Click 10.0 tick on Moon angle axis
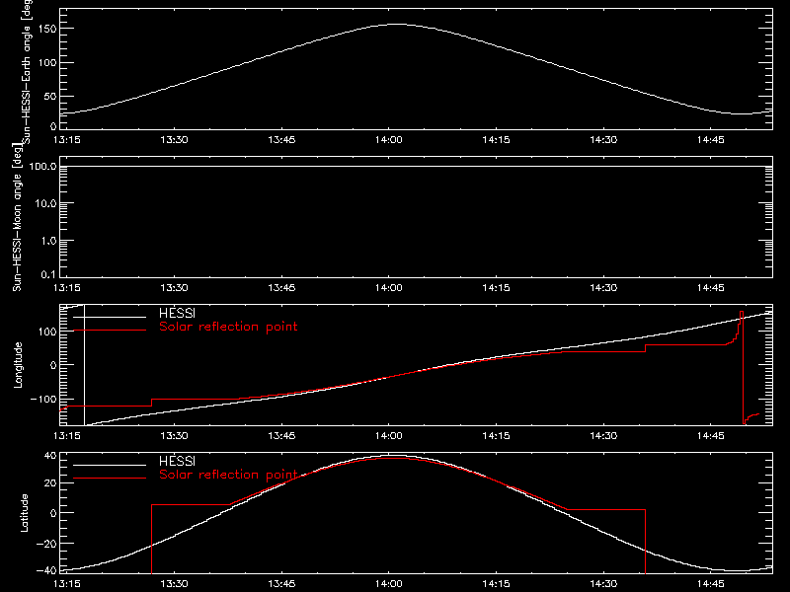Screen dimensions: 790x592 45,203
